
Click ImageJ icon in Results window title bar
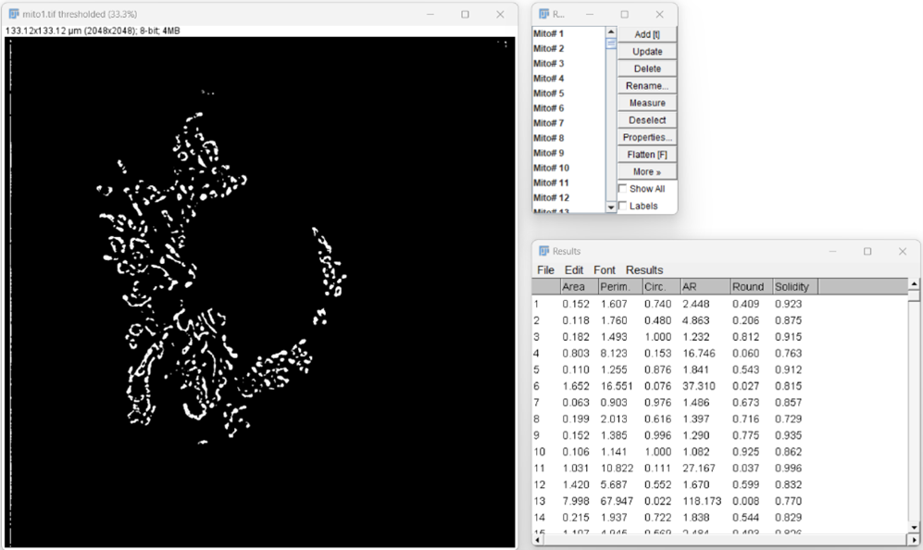point(544,251)
